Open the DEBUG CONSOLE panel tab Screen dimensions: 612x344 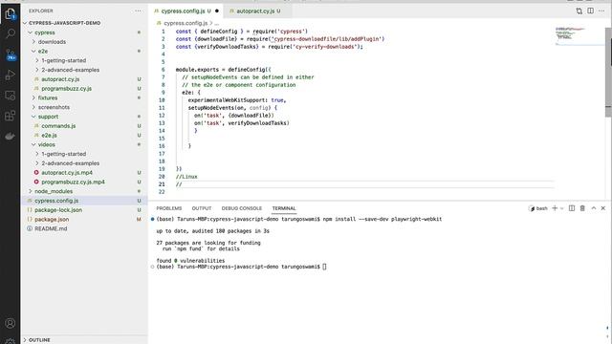tap(242, 208)
